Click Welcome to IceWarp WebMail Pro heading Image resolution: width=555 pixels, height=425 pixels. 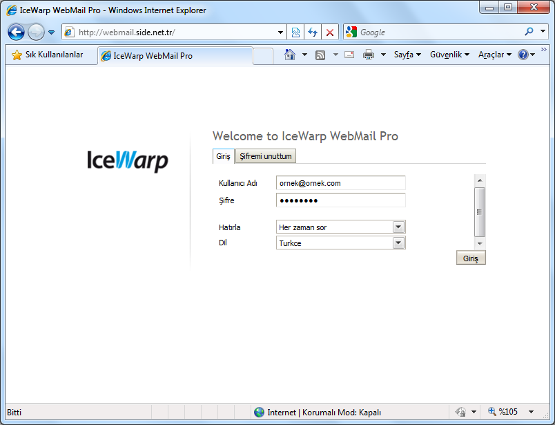306,136
